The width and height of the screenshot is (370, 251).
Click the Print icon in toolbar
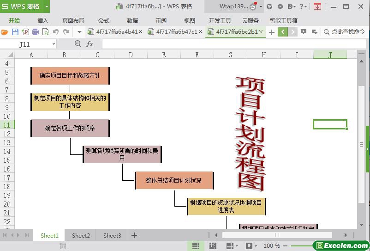pyautogui.click(x=35, y=32)
